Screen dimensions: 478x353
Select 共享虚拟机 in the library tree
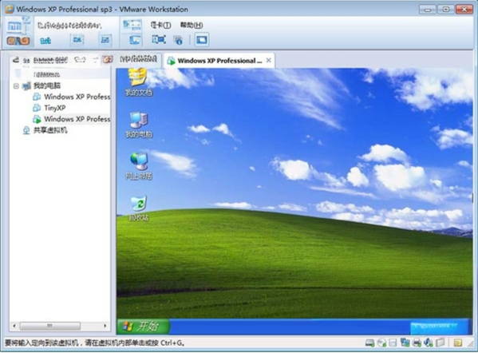tap(50, 130)
